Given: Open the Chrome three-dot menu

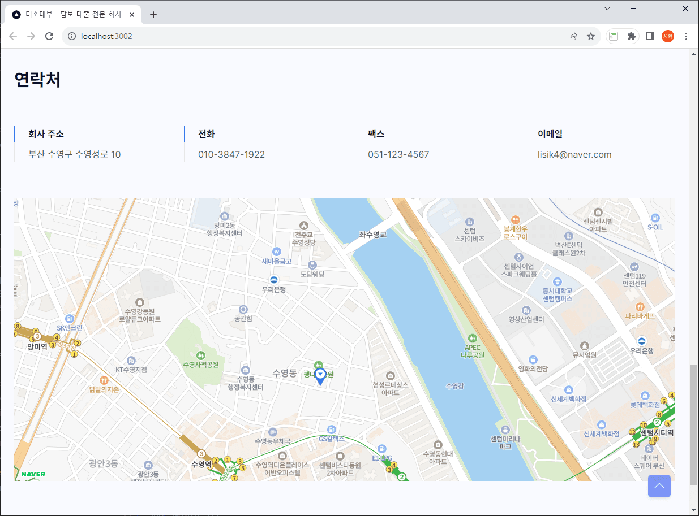Looking at the screenshot, I should tap(686, 36).
